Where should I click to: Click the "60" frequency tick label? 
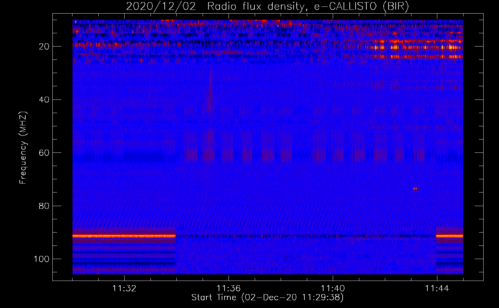tap(44, 153)
